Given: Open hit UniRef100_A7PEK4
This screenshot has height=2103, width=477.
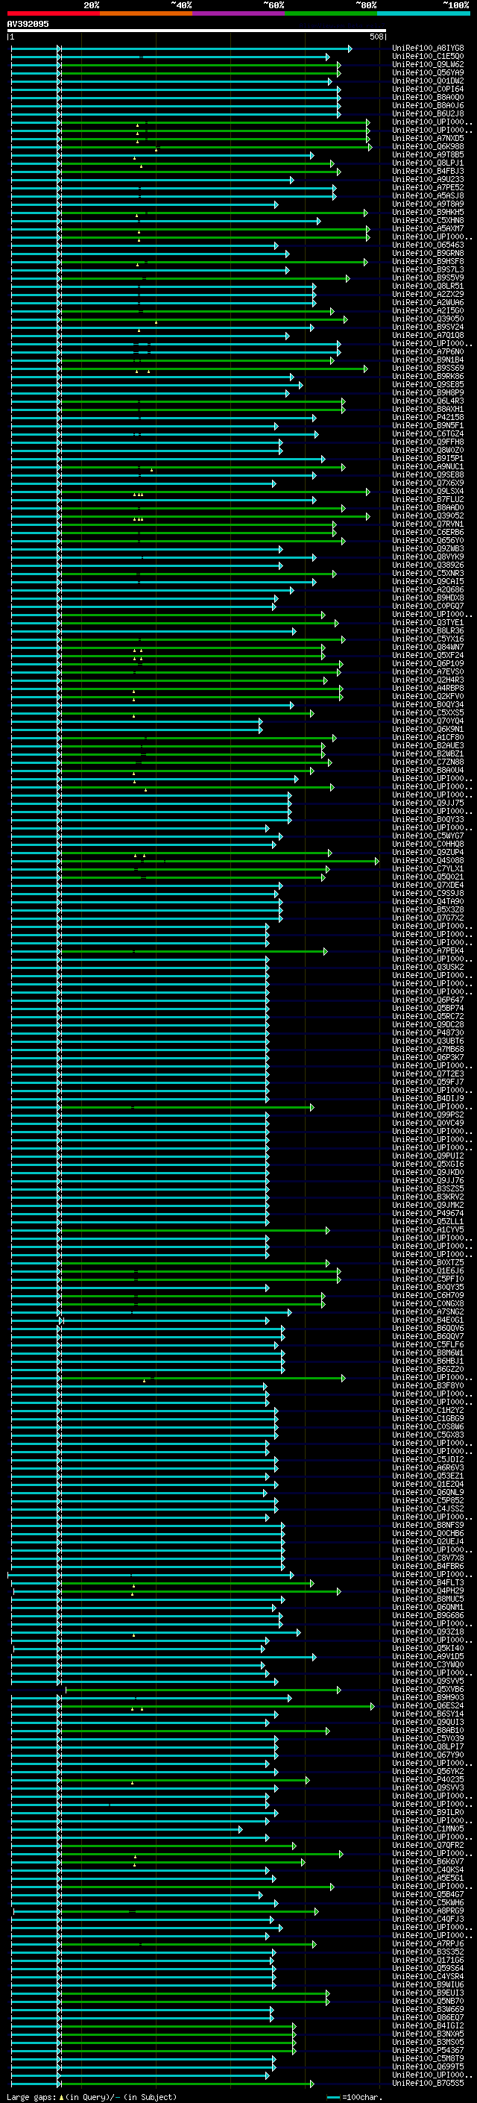Looking at the screenshot, I should pos(428,951).
